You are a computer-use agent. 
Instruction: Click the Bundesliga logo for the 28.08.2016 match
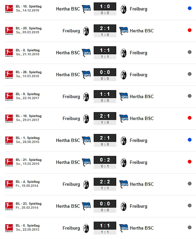9,140
